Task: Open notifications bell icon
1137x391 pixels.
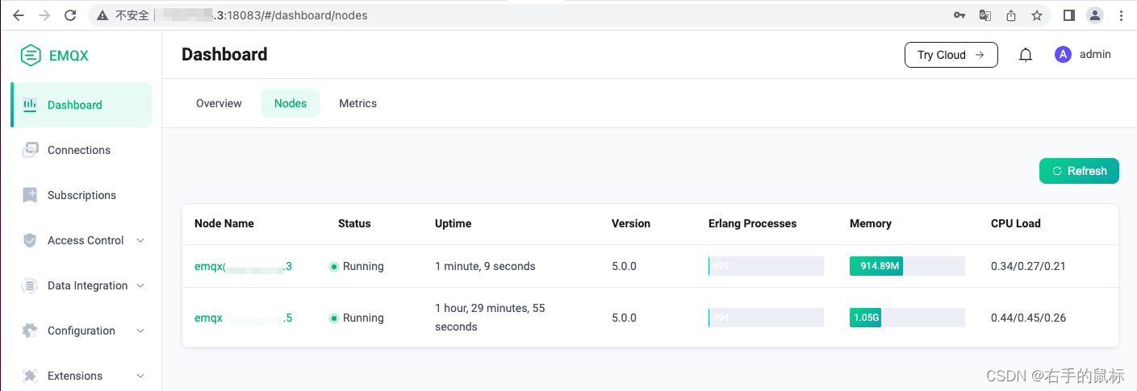Action: [1026, 55]
